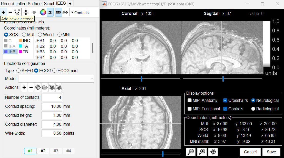Uncheck the Crosshairs display option
The width and height of the screenshot is (284, 158).
pos(225,101)
